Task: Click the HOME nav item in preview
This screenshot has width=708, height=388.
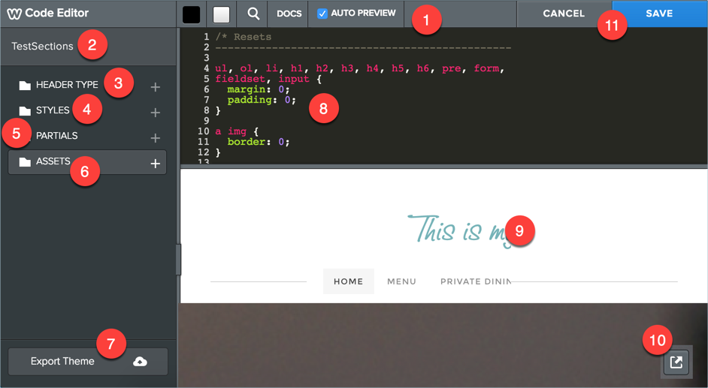Action: click(x=348, y=281)
